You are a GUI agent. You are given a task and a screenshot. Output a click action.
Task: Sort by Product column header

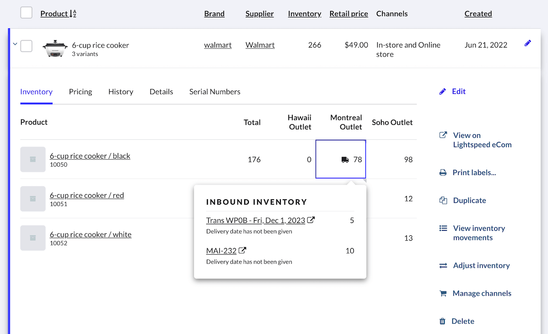click(x=54, y=14)
